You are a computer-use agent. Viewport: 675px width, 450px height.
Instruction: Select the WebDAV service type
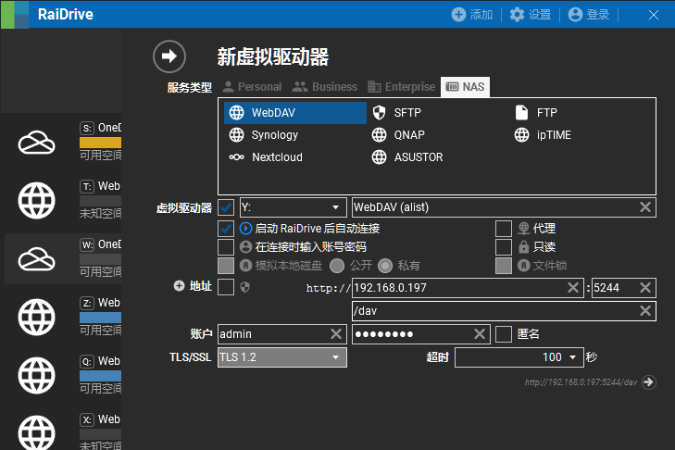294,113
